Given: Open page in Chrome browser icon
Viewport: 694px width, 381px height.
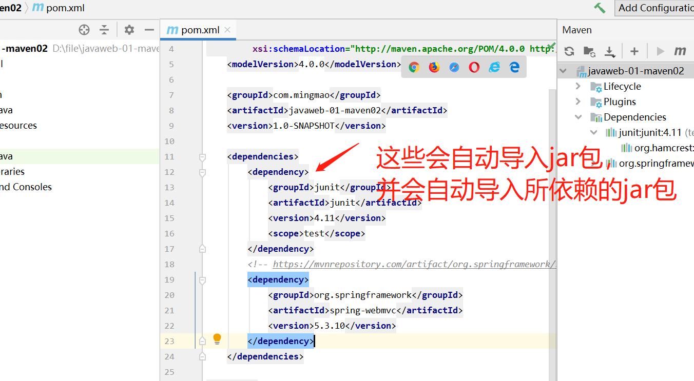Looking at the screenshot, I should [x=414, y=67].
